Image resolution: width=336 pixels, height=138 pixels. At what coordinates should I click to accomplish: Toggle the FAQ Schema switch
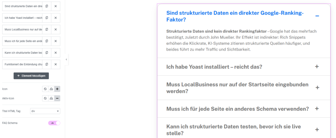(54, 123)
